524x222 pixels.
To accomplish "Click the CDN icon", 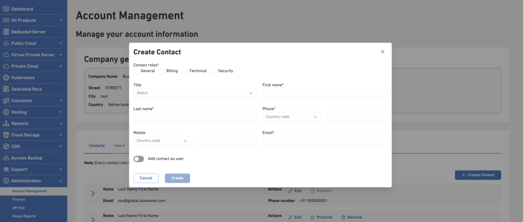I will (x=6, y=146).
